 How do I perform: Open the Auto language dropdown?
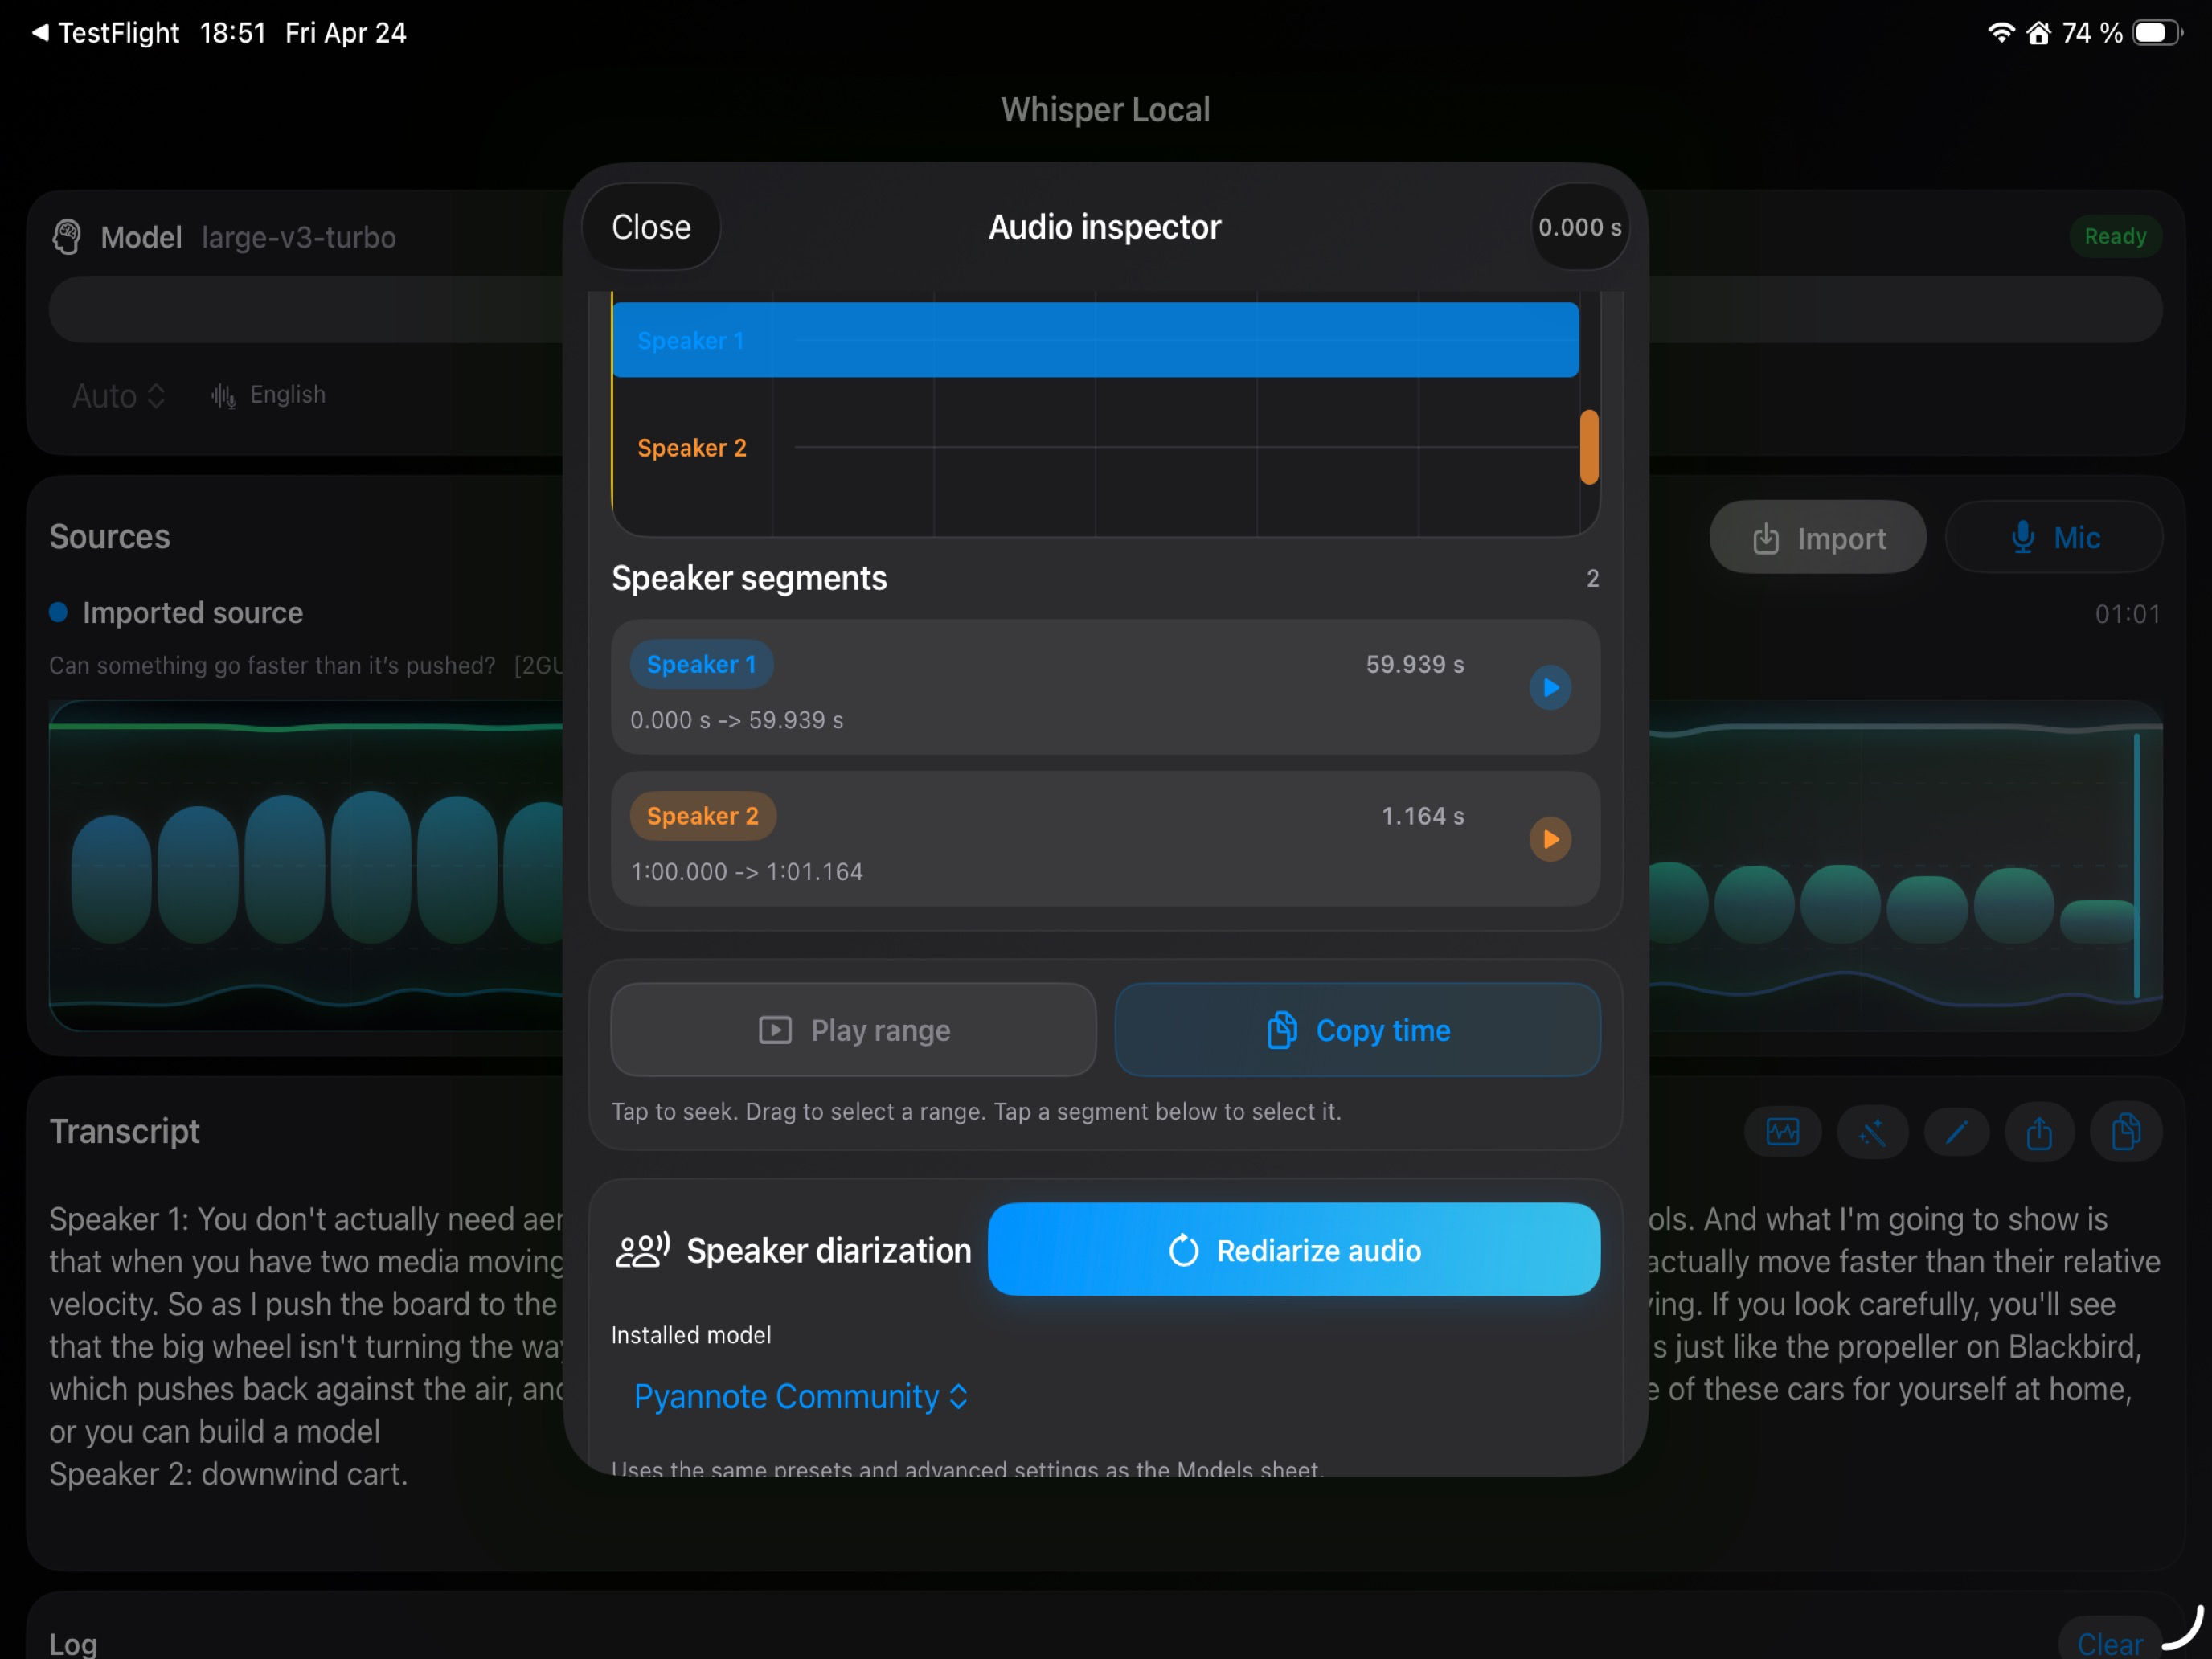(118, 395)
